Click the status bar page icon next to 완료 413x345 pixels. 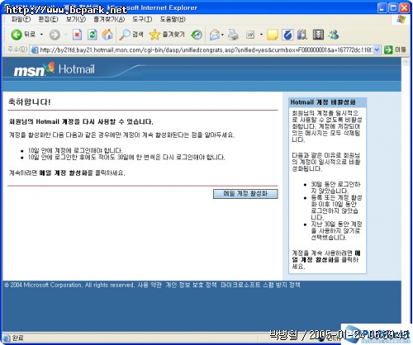pyautogui.click(x=7, y=338)
